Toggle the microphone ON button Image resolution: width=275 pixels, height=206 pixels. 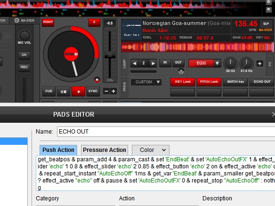point(24,55)
